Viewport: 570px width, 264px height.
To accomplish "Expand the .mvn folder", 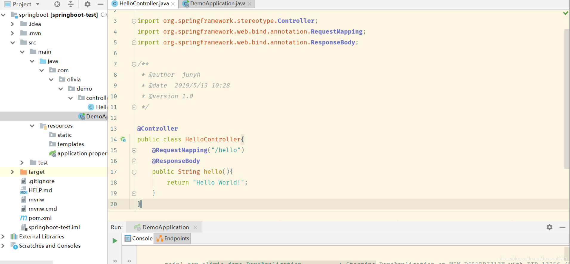I will 12,33.
